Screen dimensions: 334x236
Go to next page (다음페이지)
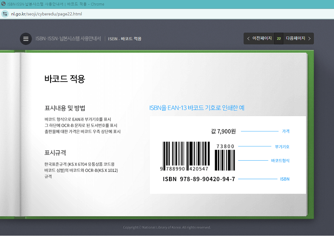coord(298,38)
